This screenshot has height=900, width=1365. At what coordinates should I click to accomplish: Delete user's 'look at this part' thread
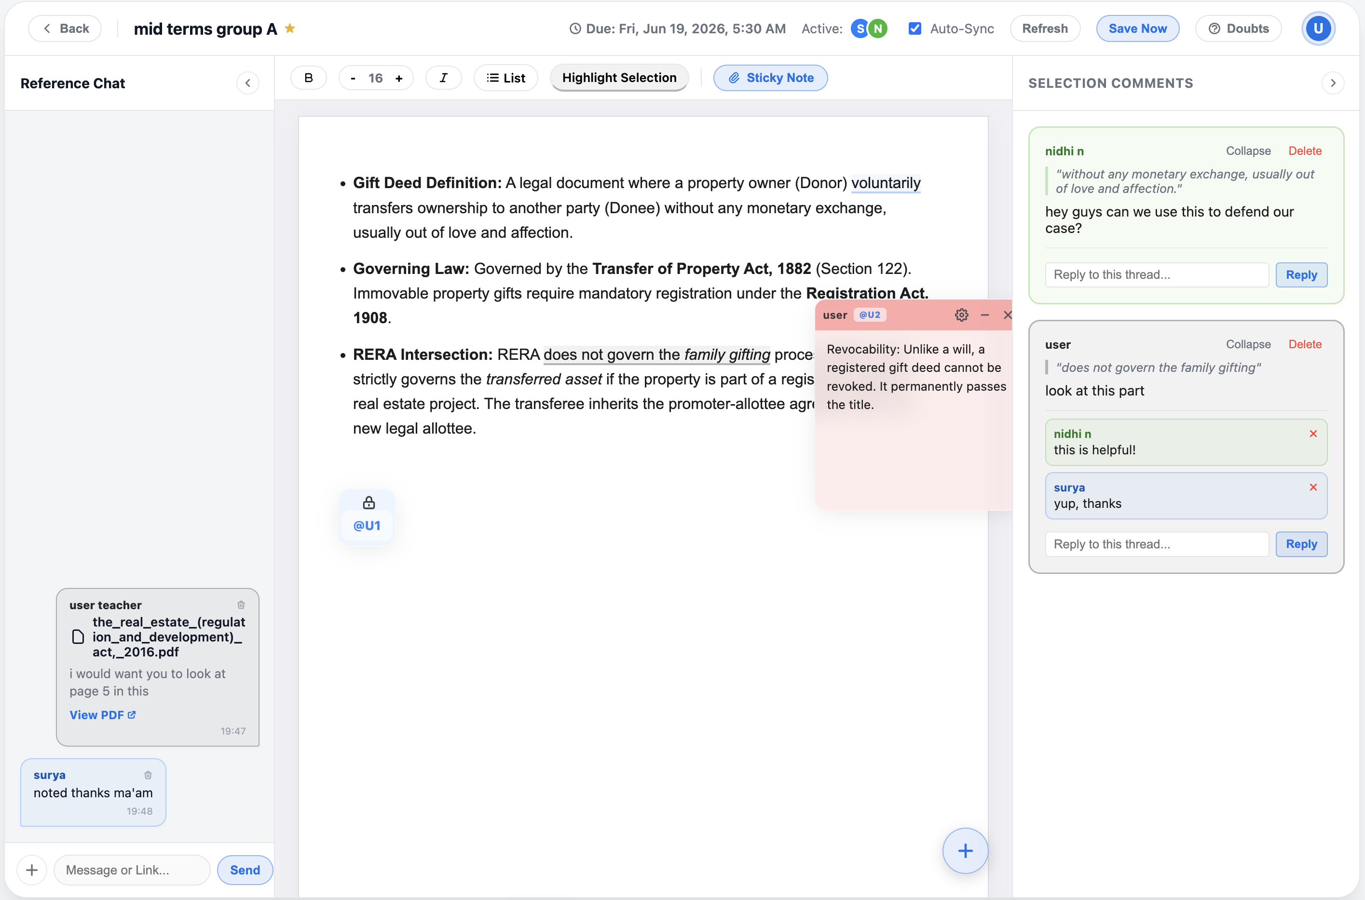coord(1305,344)
